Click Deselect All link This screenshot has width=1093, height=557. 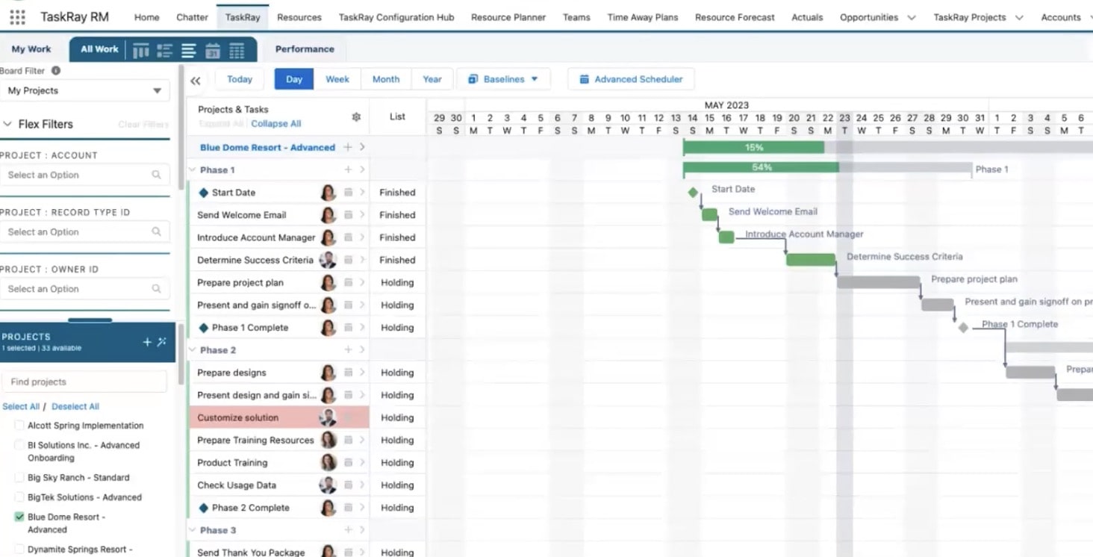tap(75, 407)
